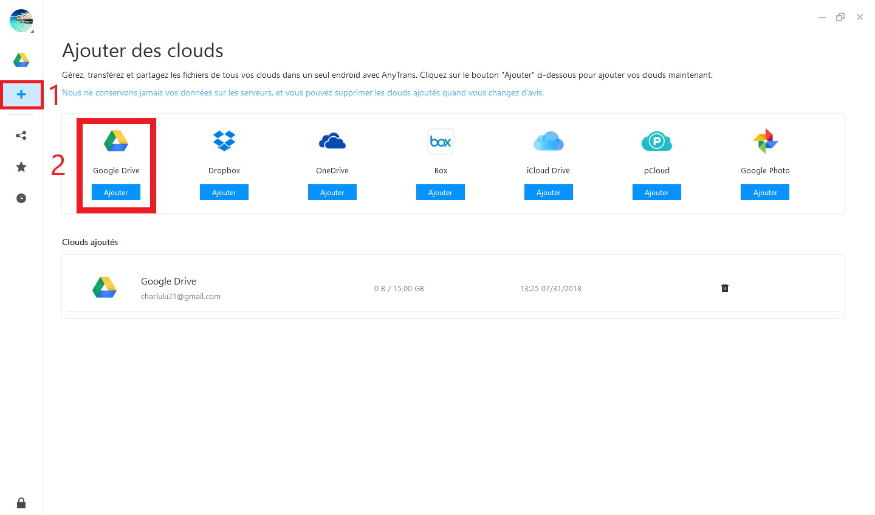
Task: Click the OneDrive label text
Action: click(x=332, y=171)
